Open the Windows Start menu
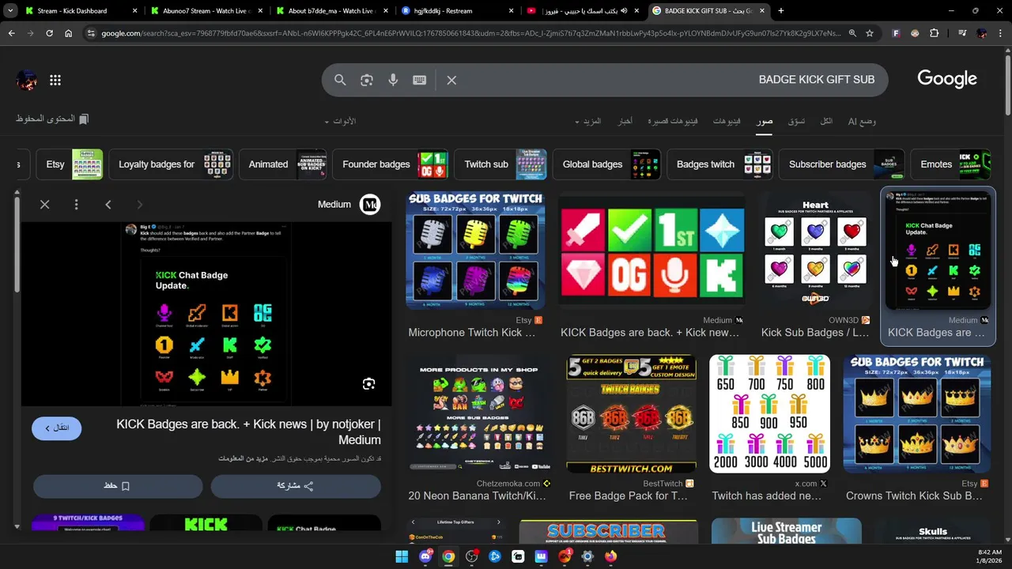The width and height of the screenshot is (1012, 569). coord(402,556)
